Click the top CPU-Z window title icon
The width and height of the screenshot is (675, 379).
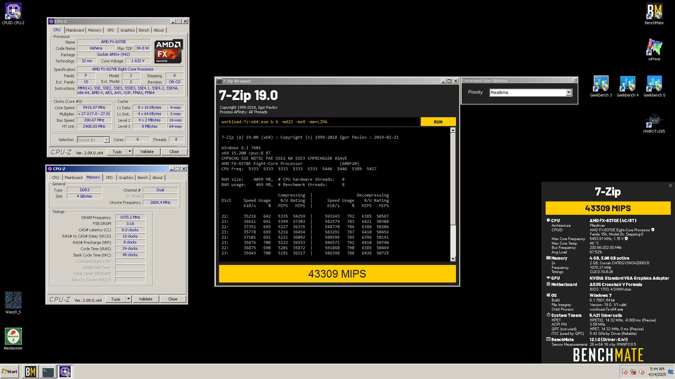pyautogui.click(x=51, y=21)
